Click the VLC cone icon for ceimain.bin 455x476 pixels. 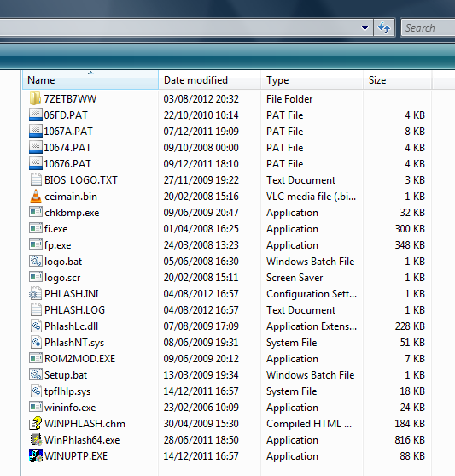pos(36,196)
